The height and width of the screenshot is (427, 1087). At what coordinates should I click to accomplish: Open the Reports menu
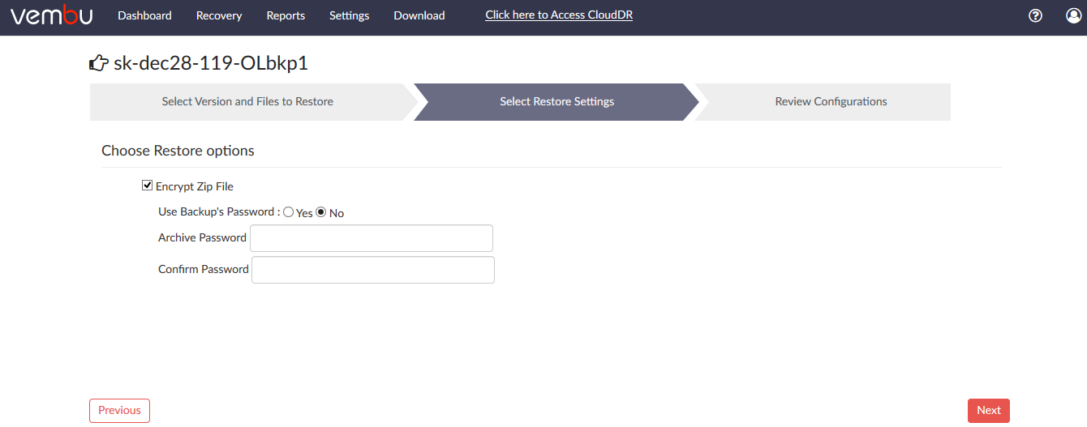pyautogui.click(x=286, y=15)
